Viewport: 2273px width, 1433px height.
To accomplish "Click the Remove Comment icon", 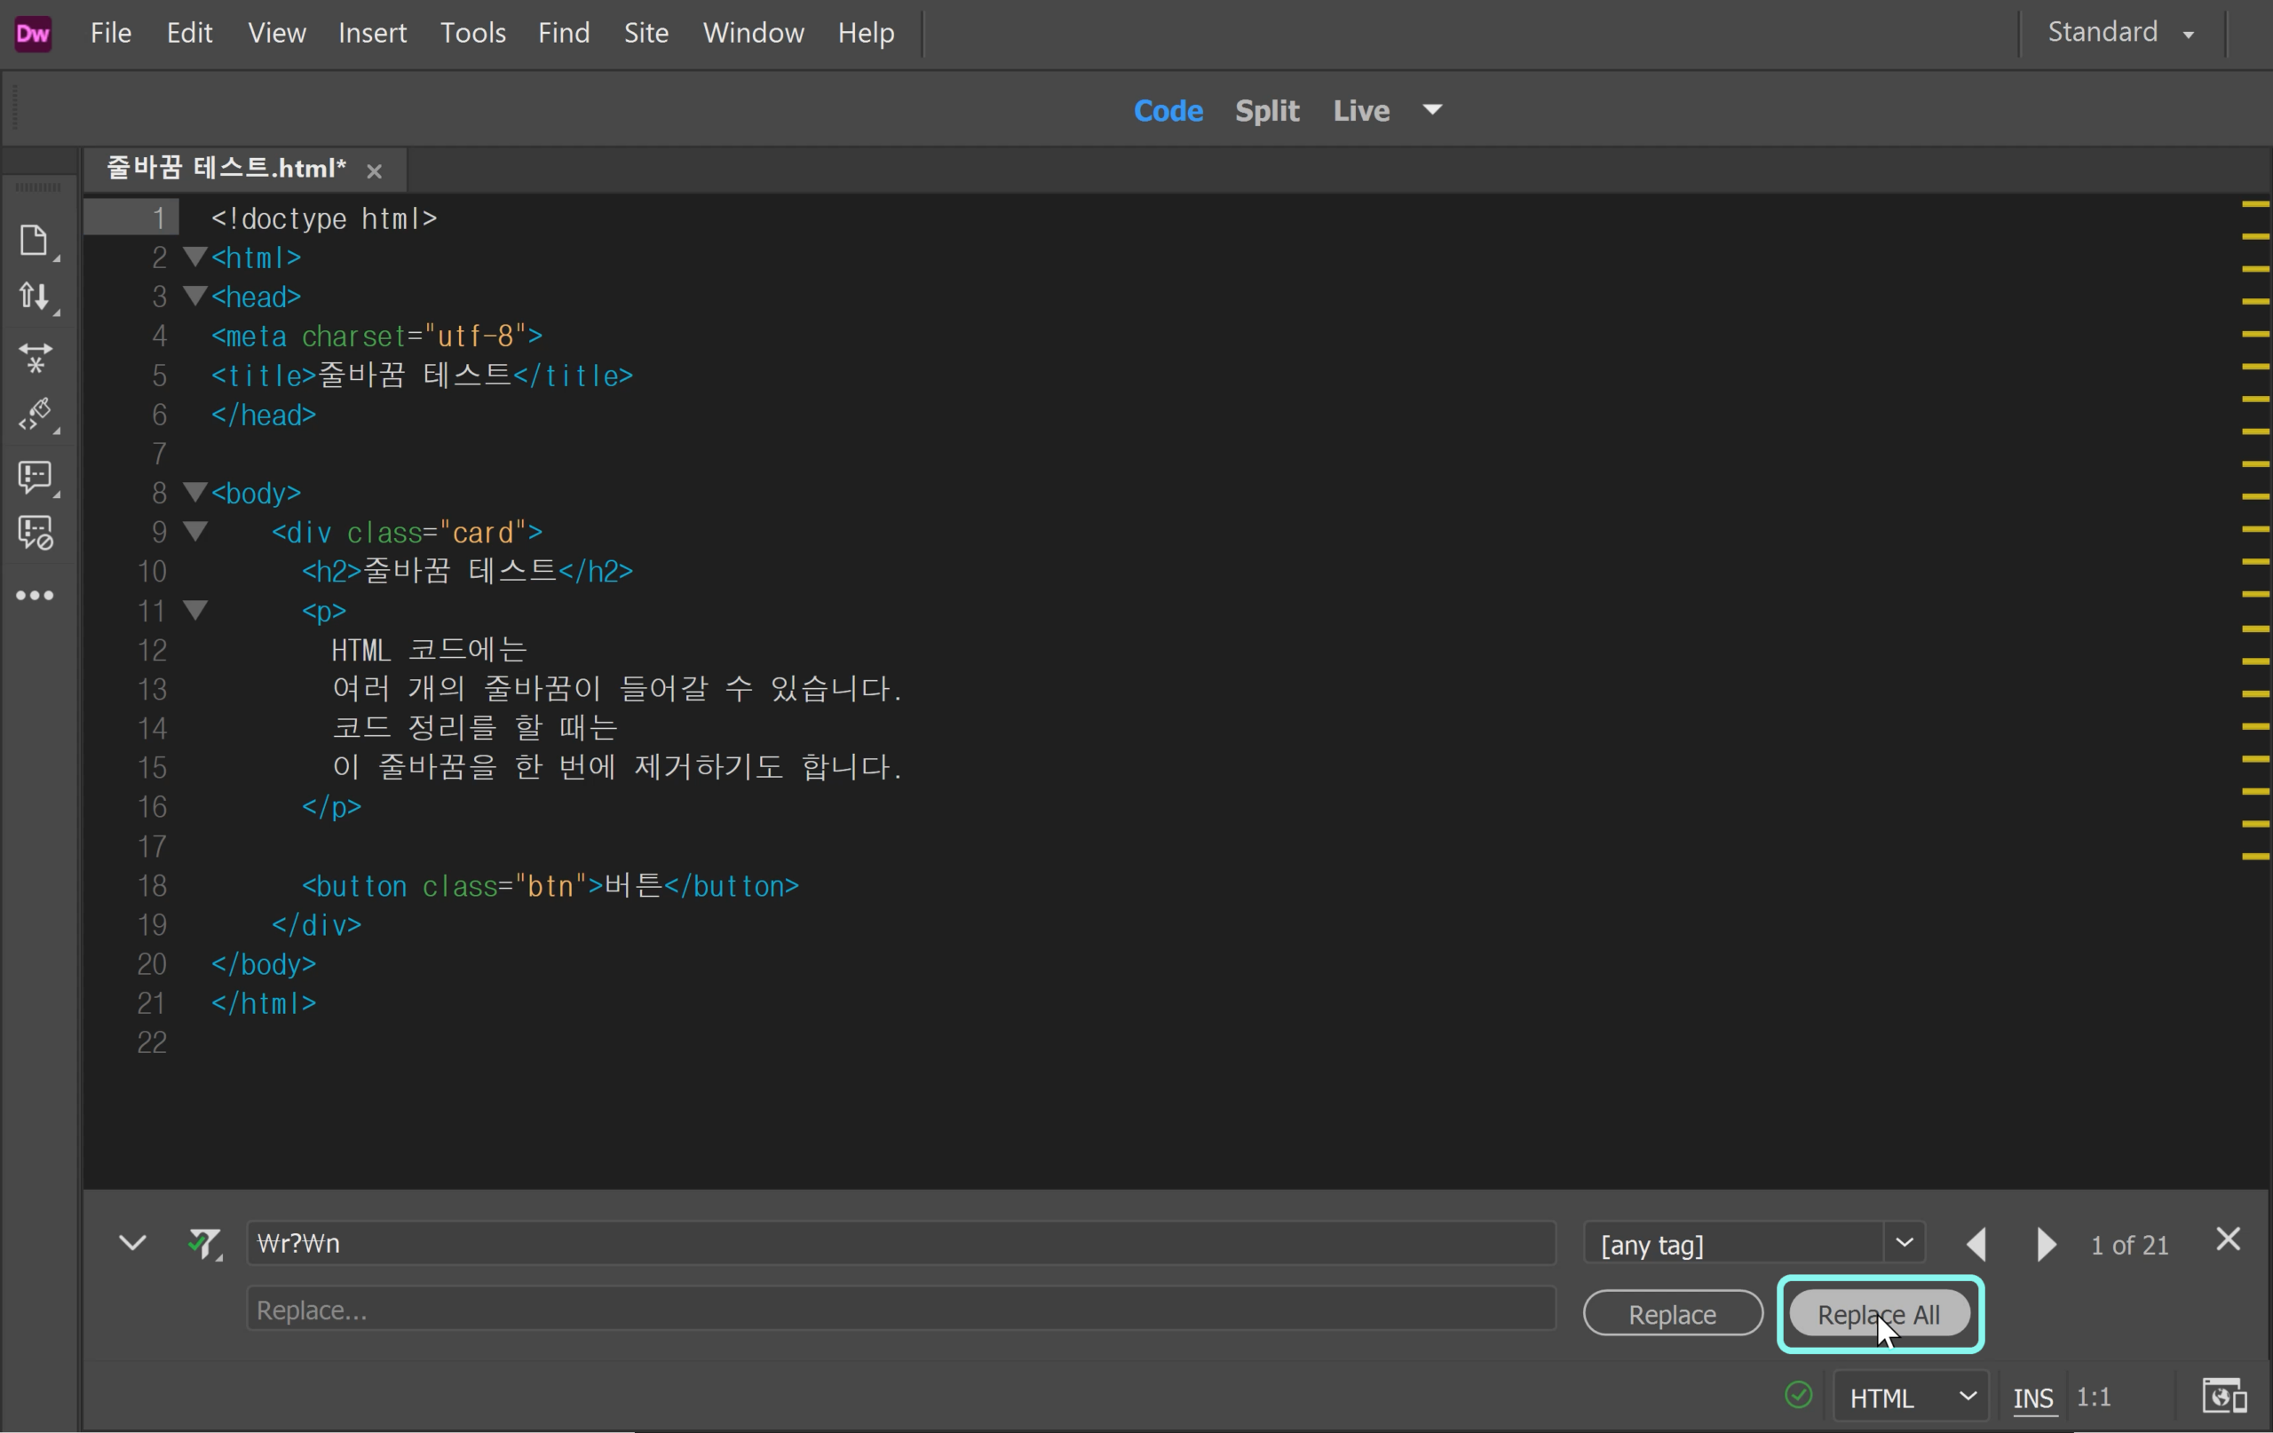I will click(x=36, y=534).
